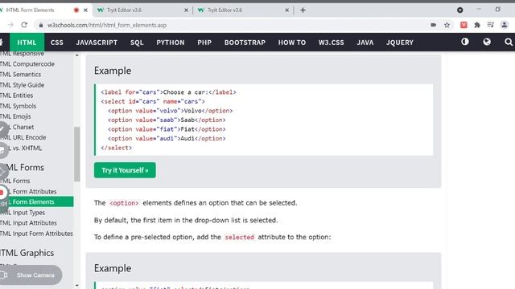Open the W3Schools search magnifier

pyautogui.click(x=508, y=42)
